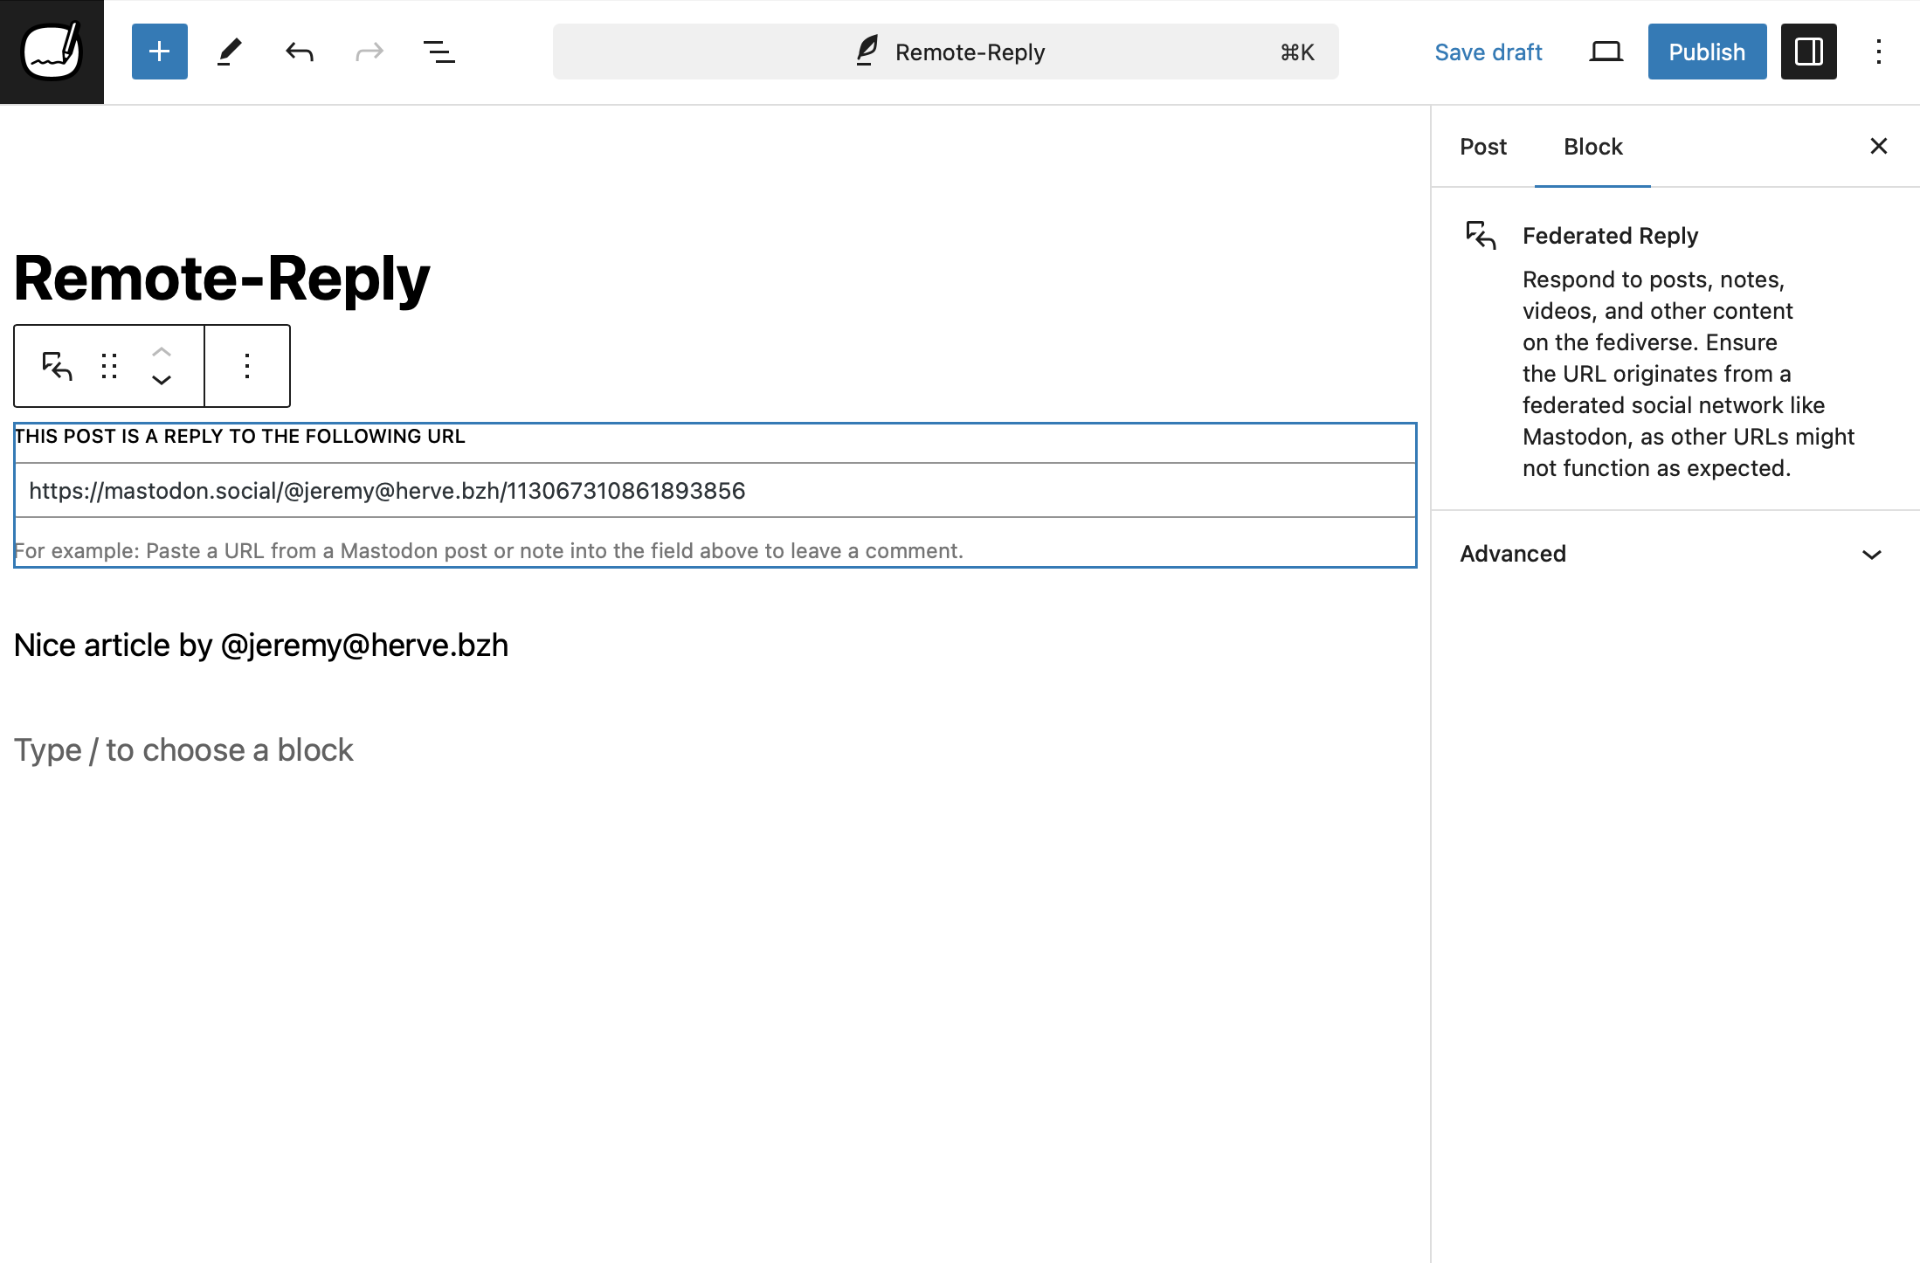
Task: Click the drag handle in block toolbar
Action: [x=109, y=366]
